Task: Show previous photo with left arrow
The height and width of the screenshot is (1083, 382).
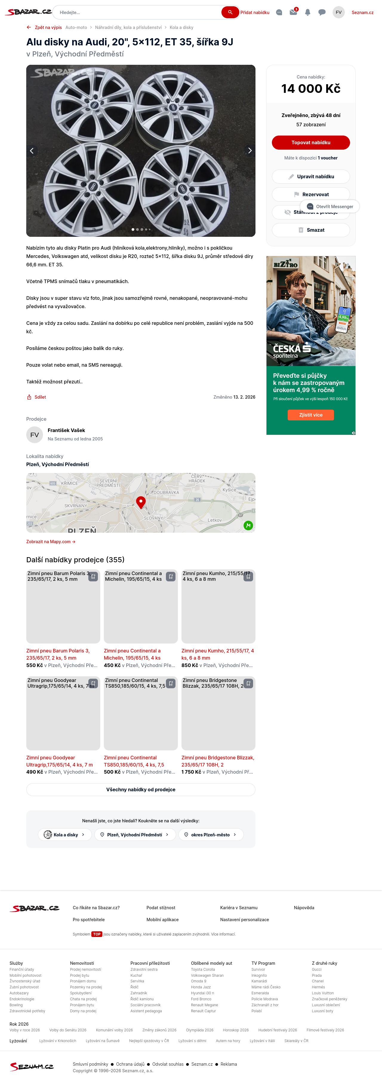Action: tap(32, 150)
